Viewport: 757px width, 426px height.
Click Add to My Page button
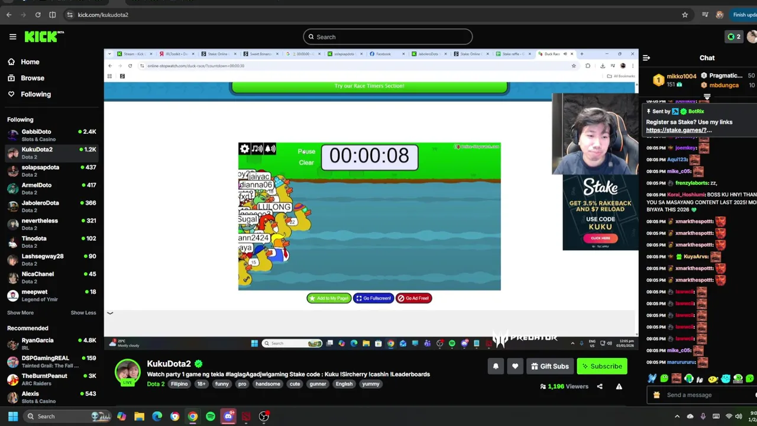pos(329,298)
